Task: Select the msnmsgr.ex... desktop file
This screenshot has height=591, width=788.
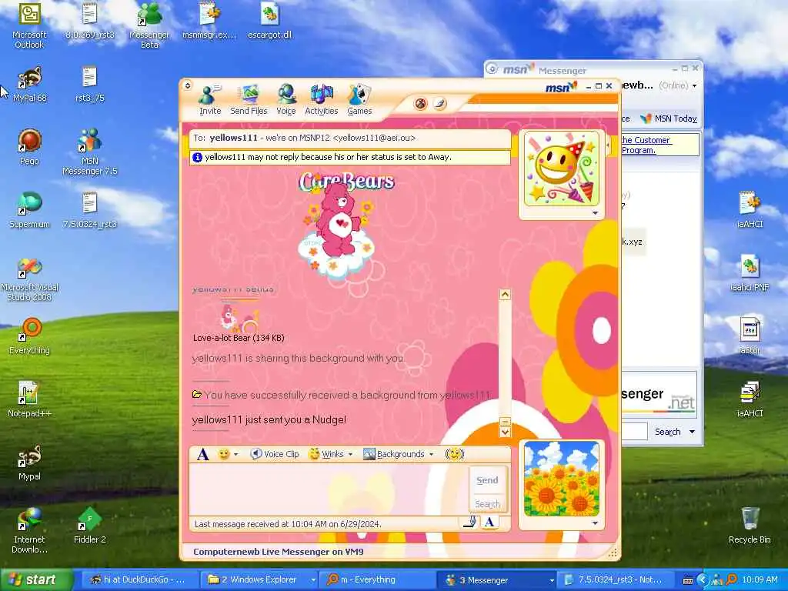Action: click(x=209, y=22)
